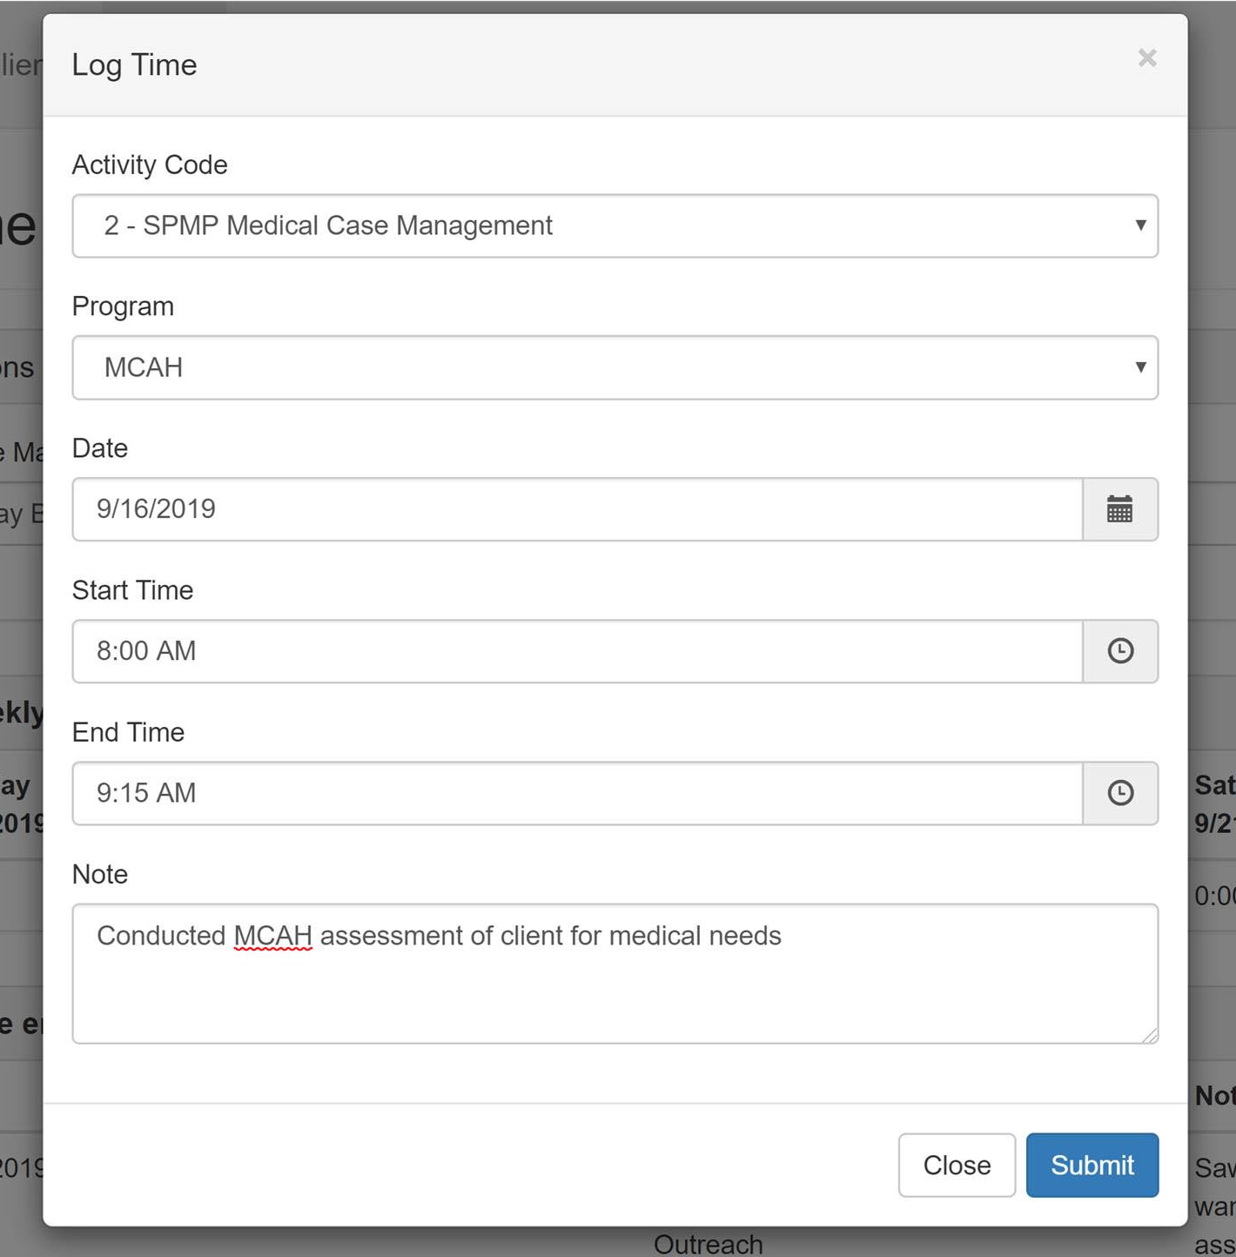Screen dimensions: 1236x1257
Task: Click the Date field showing 9/16/2019
Action: (x=576, y=509)
